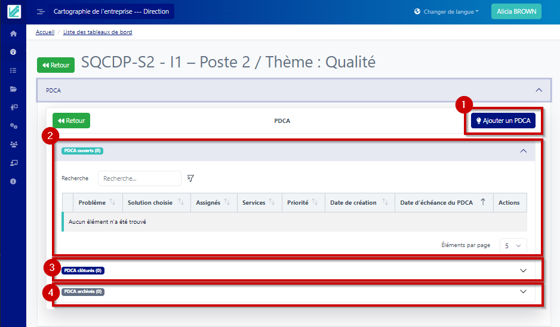Click into the Recherche search field
This screenshot has height=327, width=560.
139,178
